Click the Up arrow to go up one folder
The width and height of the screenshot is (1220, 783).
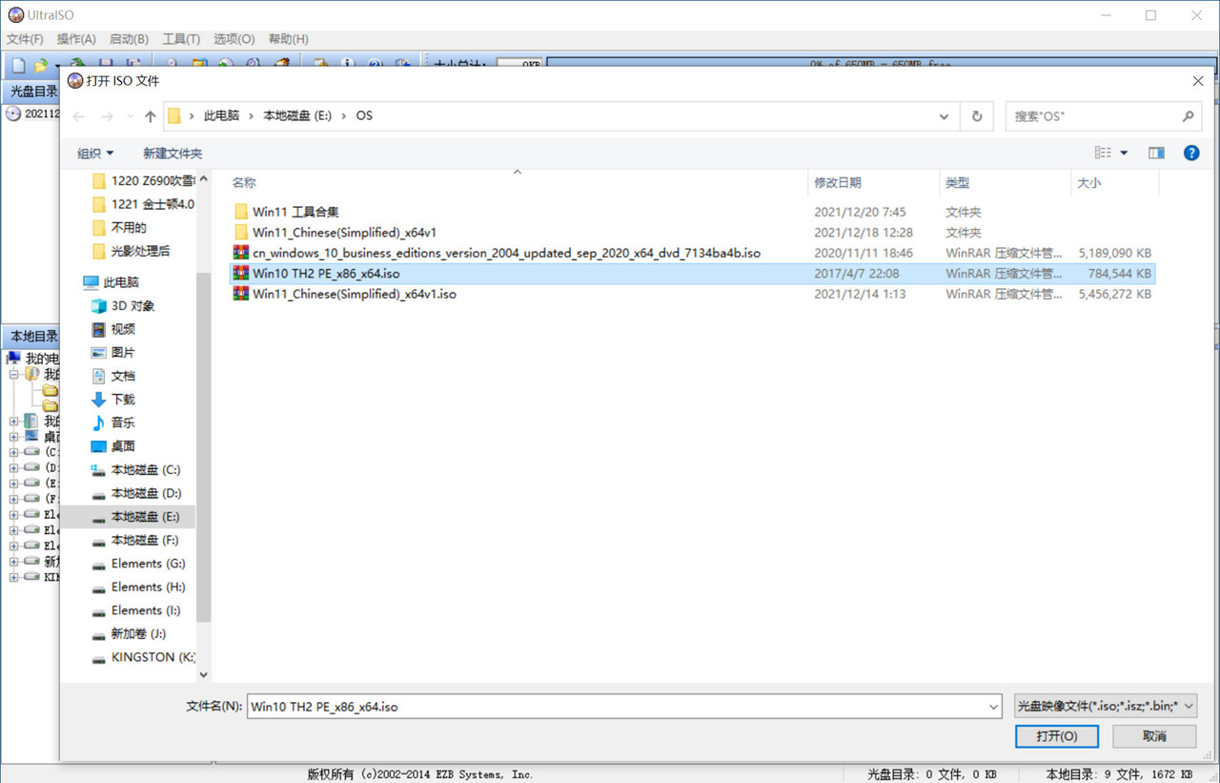tap(150, 115)
